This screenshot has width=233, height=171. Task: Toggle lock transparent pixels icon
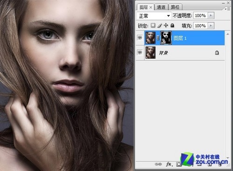[x=153, y=25]
